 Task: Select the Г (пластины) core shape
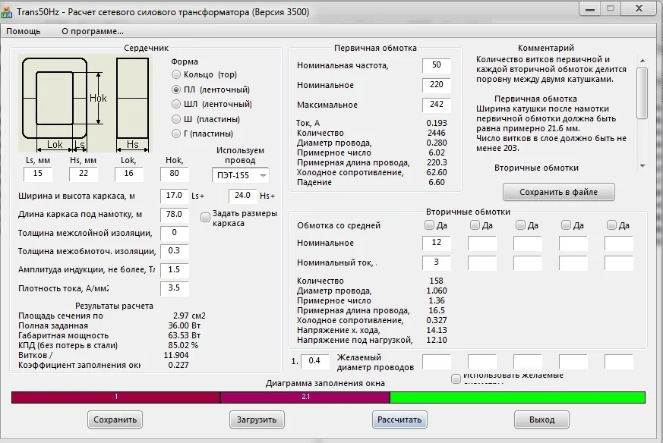176,134
